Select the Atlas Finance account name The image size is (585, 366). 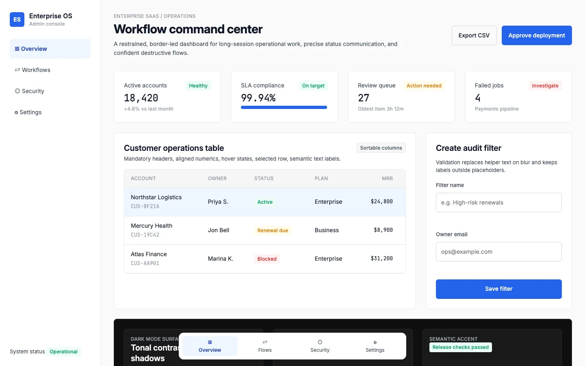coord(149,254)
